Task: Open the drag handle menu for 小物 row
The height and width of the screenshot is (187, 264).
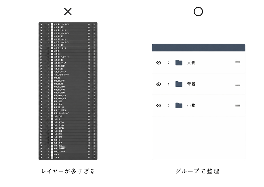Action: point(238,105)
